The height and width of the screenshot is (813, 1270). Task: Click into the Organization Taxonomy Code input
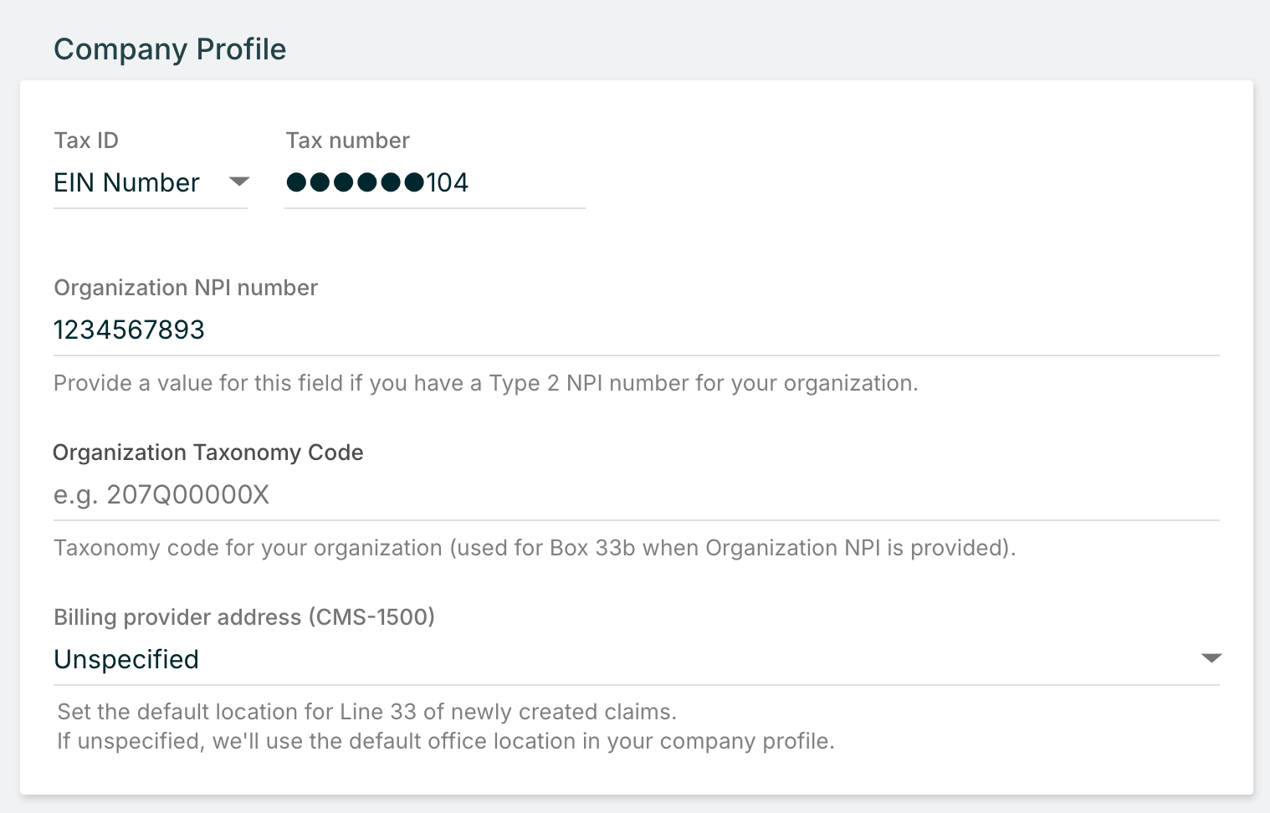click(636, 494)
